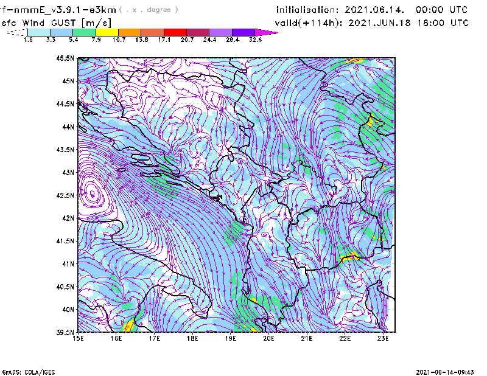Click the legend value 10.7
The image size is (487, 376).
[x=119, y=40]
